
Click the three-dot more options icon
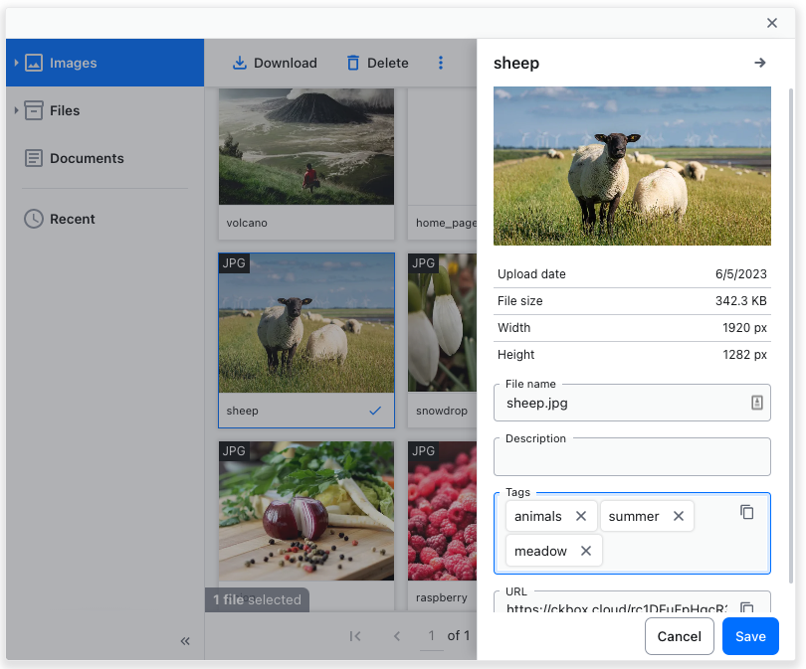(x=441, y=63)
